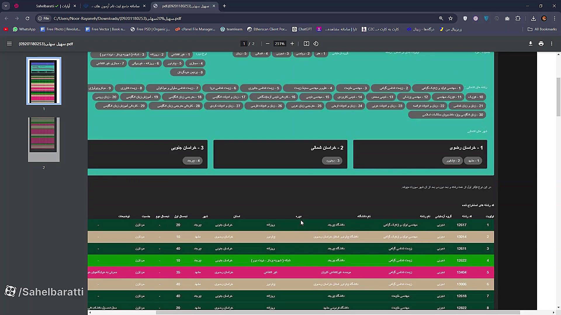This screenshot has height=315, width=561.
Task: Open the All Bookmarks folder
Action: click(x=542, y=29)
